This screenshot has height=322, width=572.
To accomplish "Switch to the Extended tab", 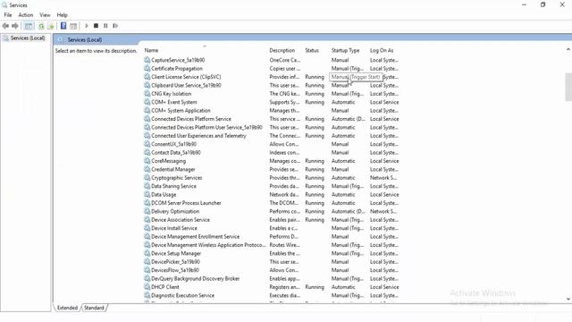I will click(68, 308).
